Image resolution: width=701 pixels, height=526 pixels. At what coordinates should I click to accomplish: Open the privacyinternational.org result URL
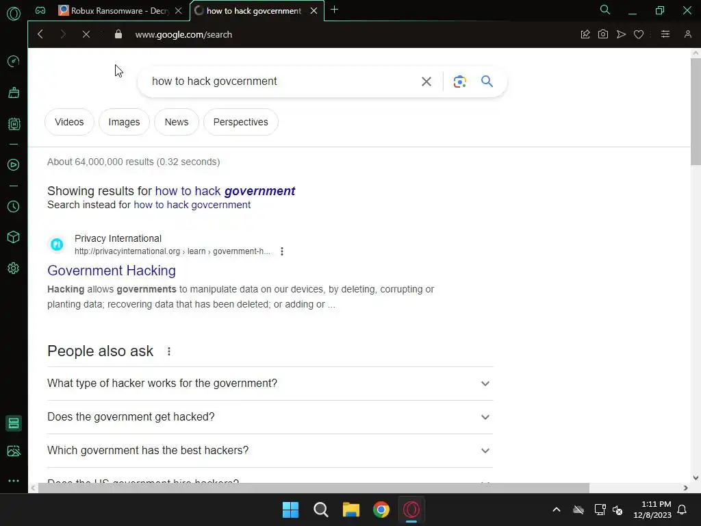click(173, 251)
